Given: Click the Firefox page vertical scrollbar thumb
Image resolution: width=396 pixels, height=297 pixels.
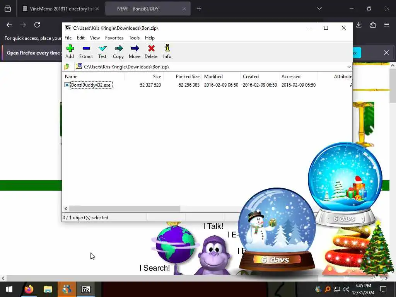Looking at the screenshot, I should (x=393, y=85).
